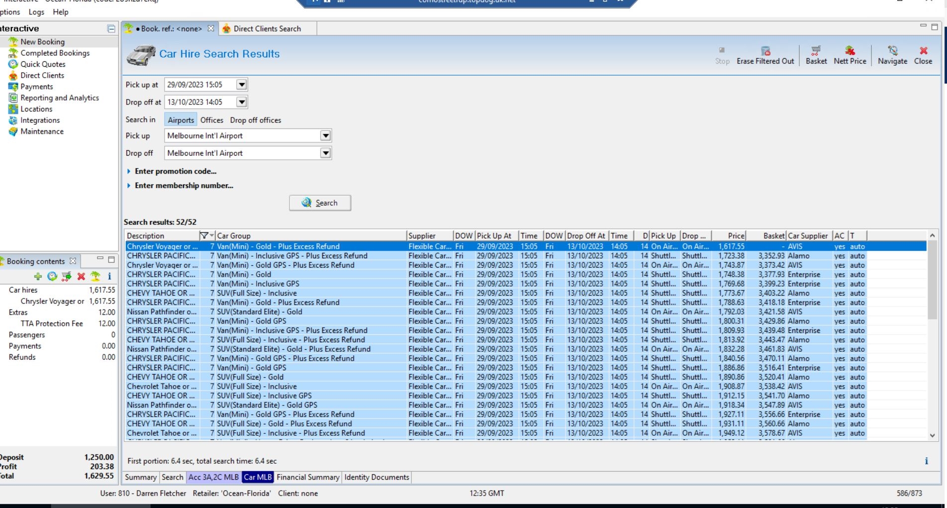Maximize the Booking contents panel
The image size is (947, 508).
coord(111,259)
